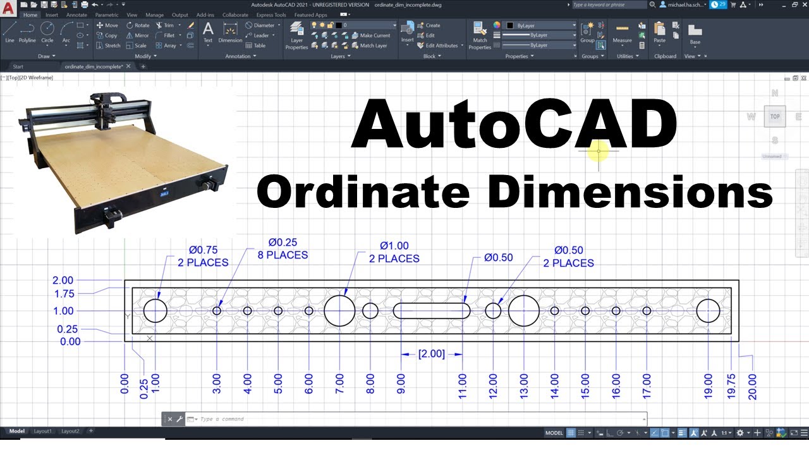Select the Circle tool

[47, 33]
